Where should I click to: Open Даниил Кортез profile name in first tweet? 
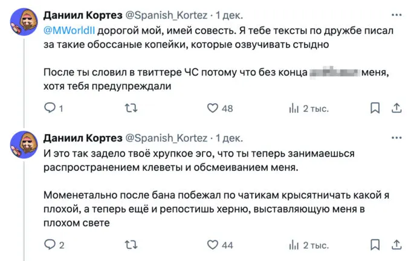(82, 14)
